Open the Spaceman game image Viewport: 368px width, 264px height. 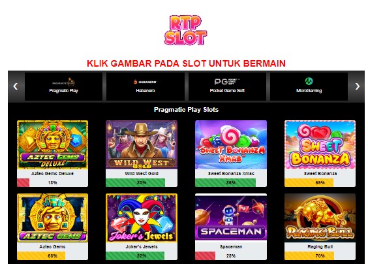click(x=231, y=218)
